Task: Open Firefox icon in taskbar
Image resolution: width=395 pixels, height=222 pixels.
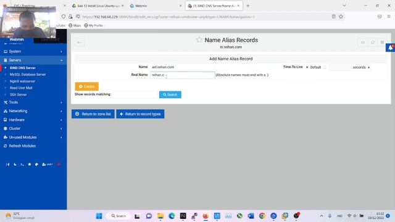Action: pyautogui.click(x=206, y=216)
